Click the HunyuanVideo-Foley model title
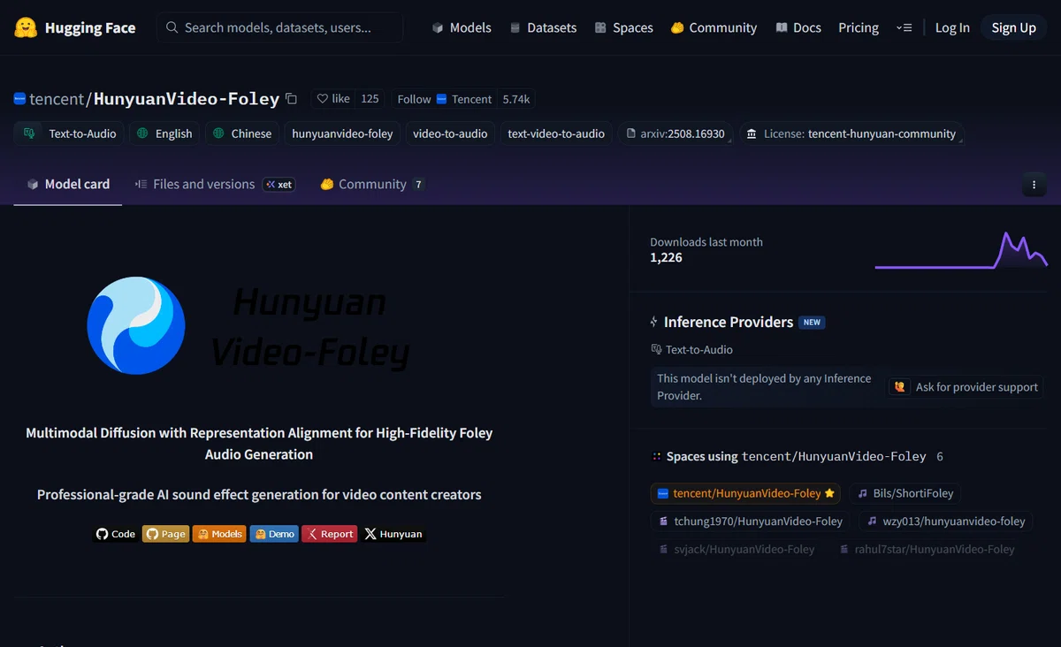 click(x=187, y=99)
